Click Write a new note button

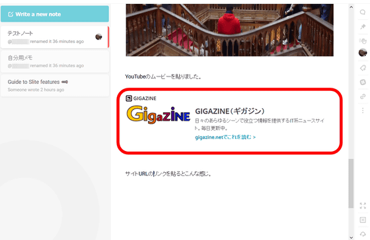55,14
